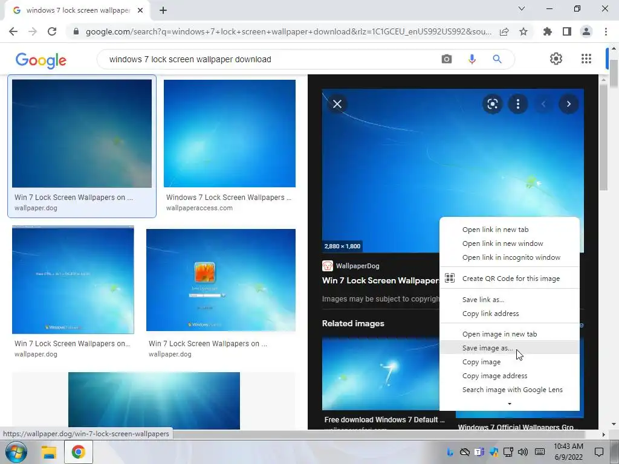Screen dimensions: 619x464
Task: Select Save link as...
Action: point(483,300)
